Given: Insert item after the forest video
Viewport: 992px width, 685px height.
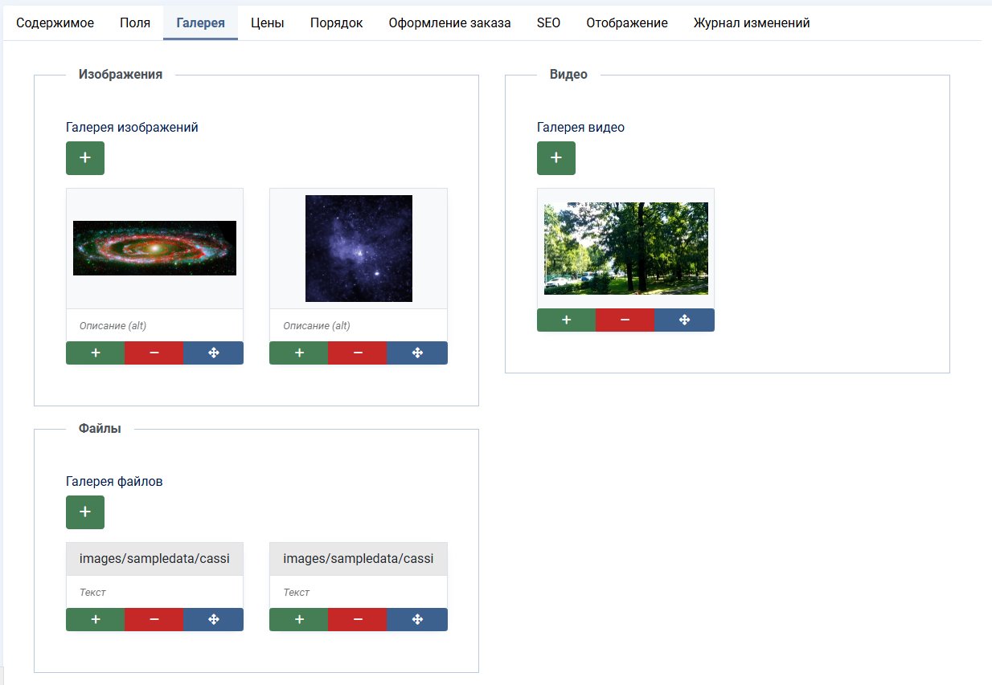Looking at the screenshot, I should pos(566,320).
